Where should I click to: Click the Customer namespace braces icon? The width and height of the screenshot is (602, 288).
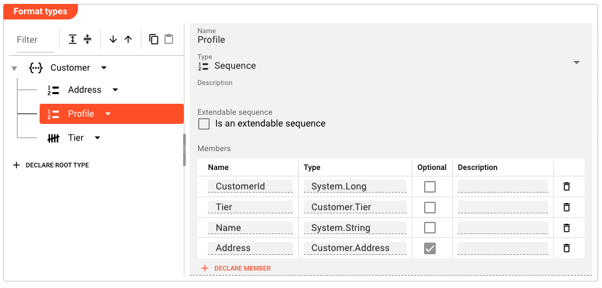(36, 68)
